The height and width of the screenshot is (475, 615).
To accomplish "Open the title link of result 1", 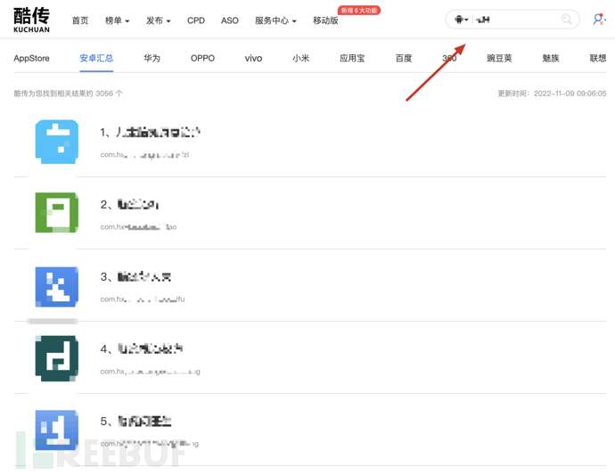I will (x=150, y=132).
